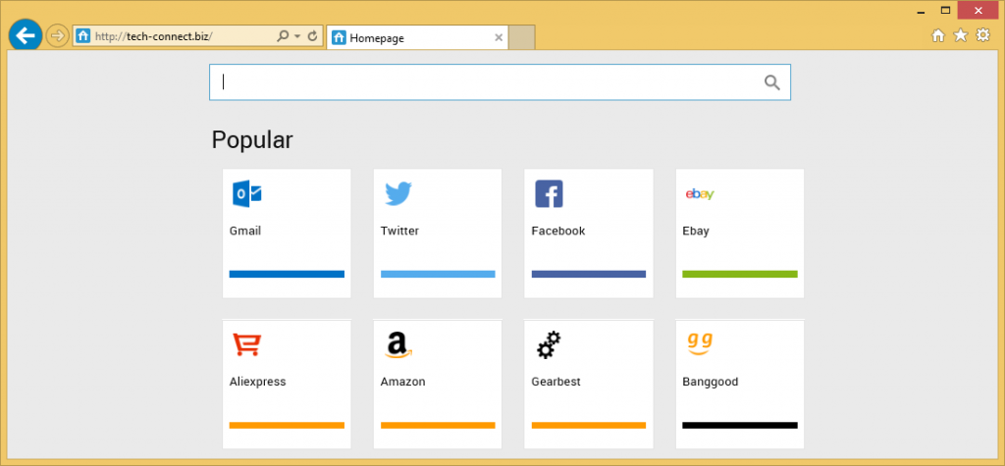This screenshot has height=466, width=1005.
Task: Open the browser Home icon at top right
Action: (x=938, y=35)
